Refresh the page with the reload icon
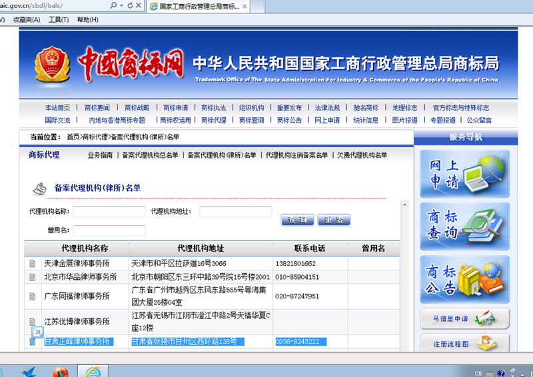533x377 pixels. pos(130,5)
